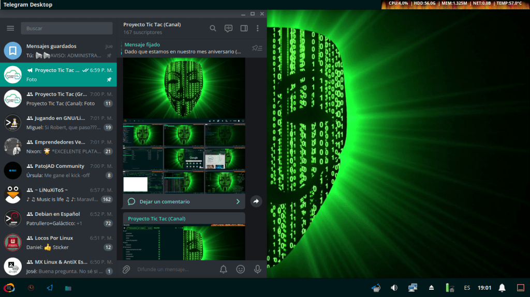Viewport: 530px width, 297px height.
Task: Click the Buscar search input field
Action: click(66, 28)
